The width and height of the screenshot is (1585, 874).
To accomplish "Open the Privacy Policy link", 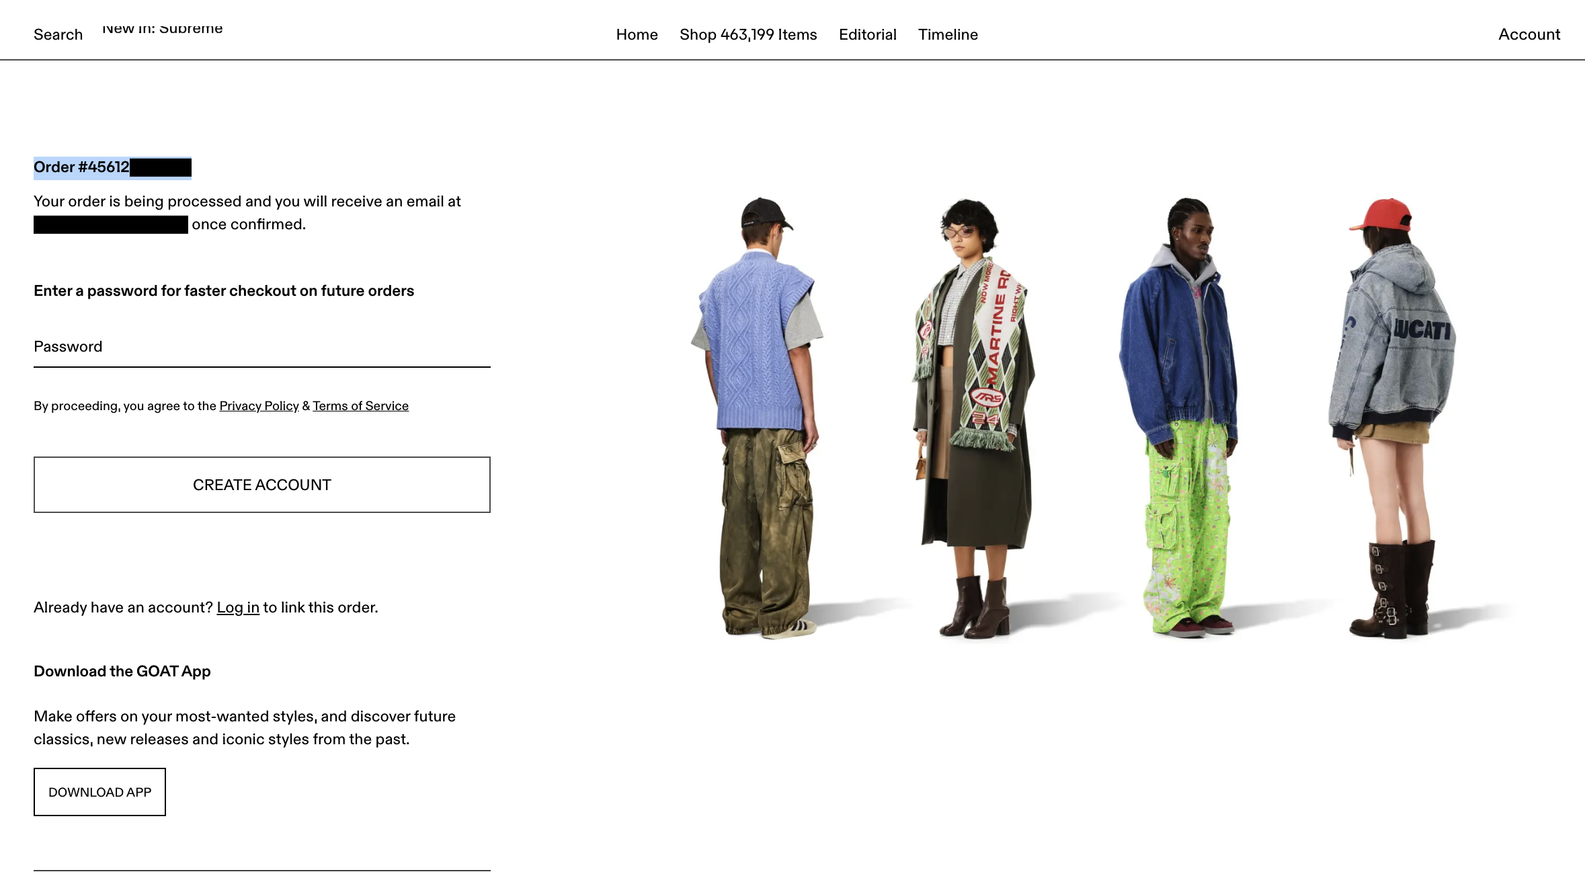I will pyautogui.click(x=259, y=405).
